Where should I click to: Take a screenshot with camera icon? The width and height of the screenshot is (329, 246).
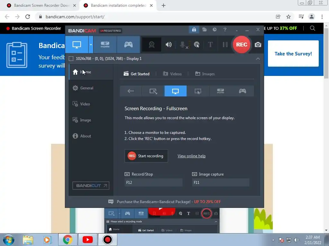(x=258, y=45)
